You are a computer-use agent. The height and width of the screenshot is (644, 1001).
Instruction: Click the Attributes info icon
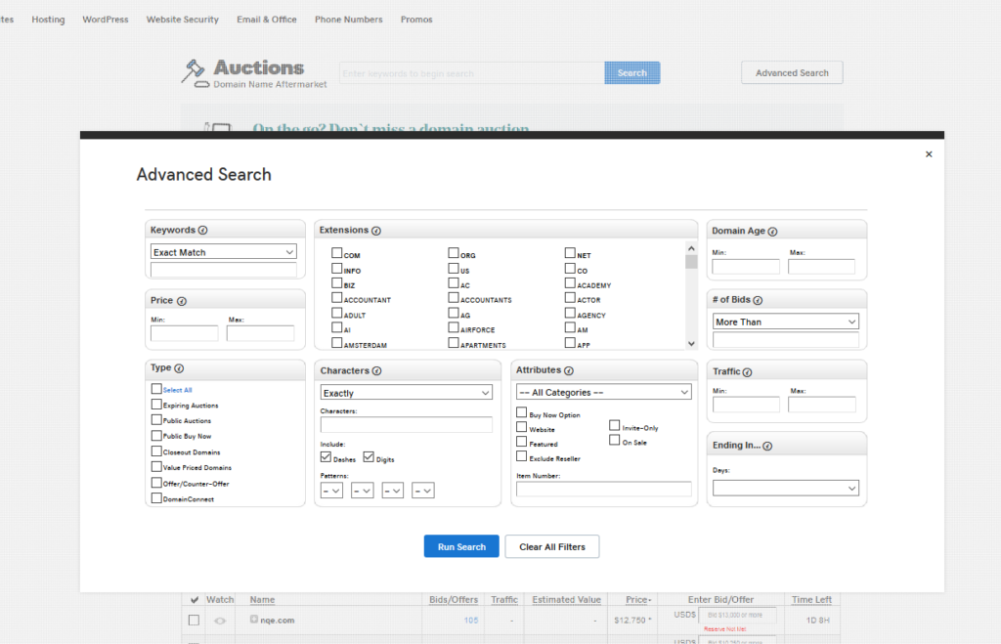(569, 371)
